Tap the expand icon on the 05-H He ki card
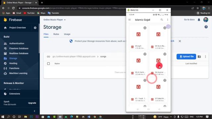This screenshot has width=212, height=119. pos(145,54)
